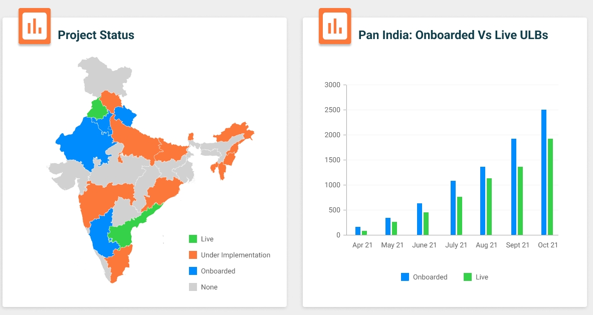Select the blue Oct 21 Onboarded bar
This screenshot has width=593, height=315.
(544, 172)
